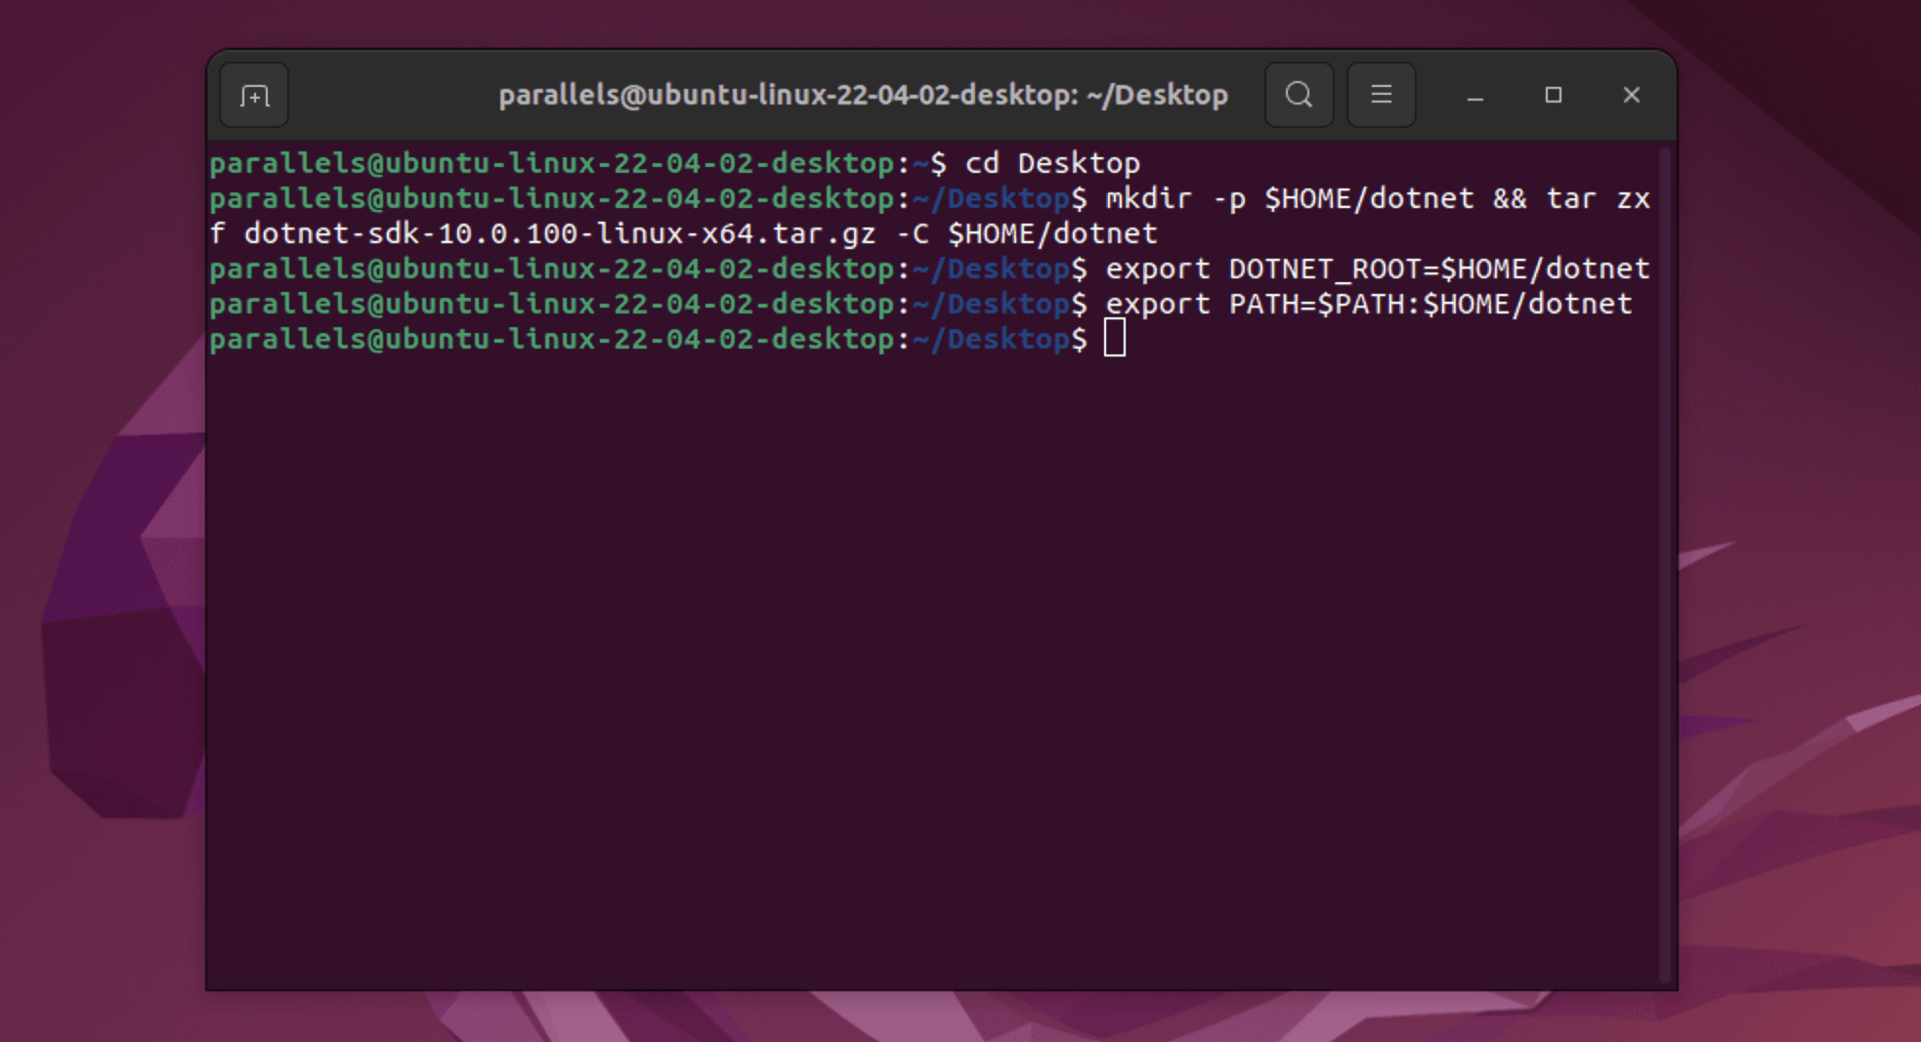Open the hamburger main menu
Image resolution: width=1921 pixels, height=1042 pixels.
[x=1381, y=95]
